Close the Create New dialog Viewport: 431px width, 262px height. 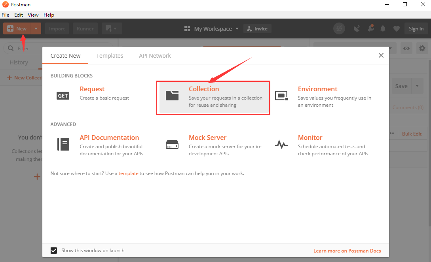coord(381,55)
